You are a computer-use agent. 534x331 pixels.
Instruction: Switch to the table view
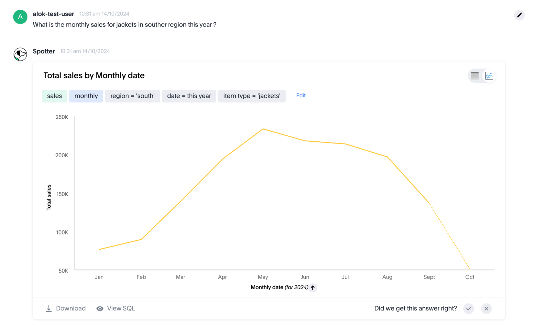[475, 76]
